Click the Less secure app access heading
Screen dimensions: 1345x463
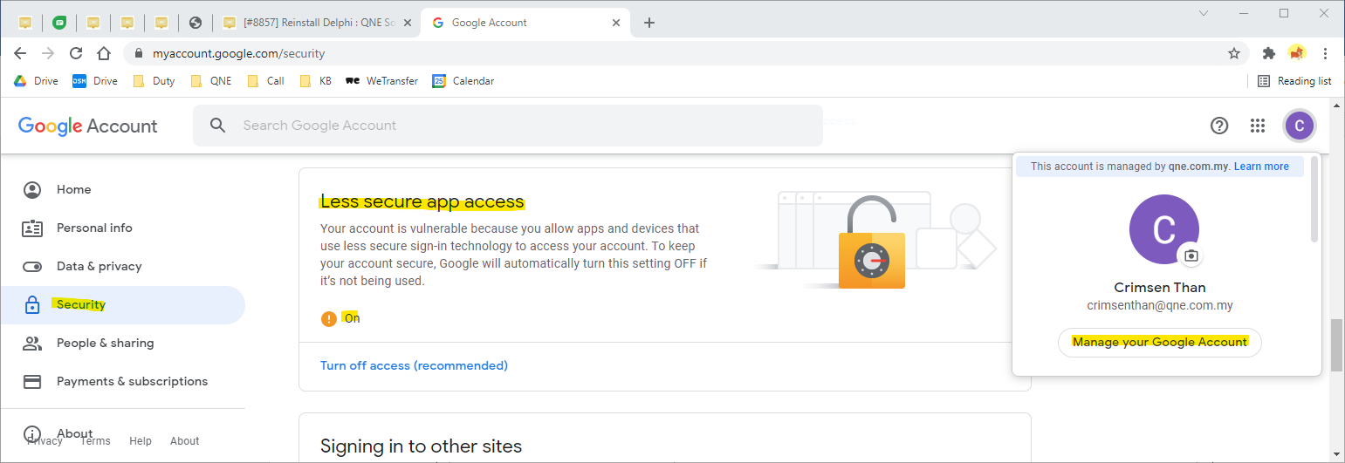click(422, 202)
